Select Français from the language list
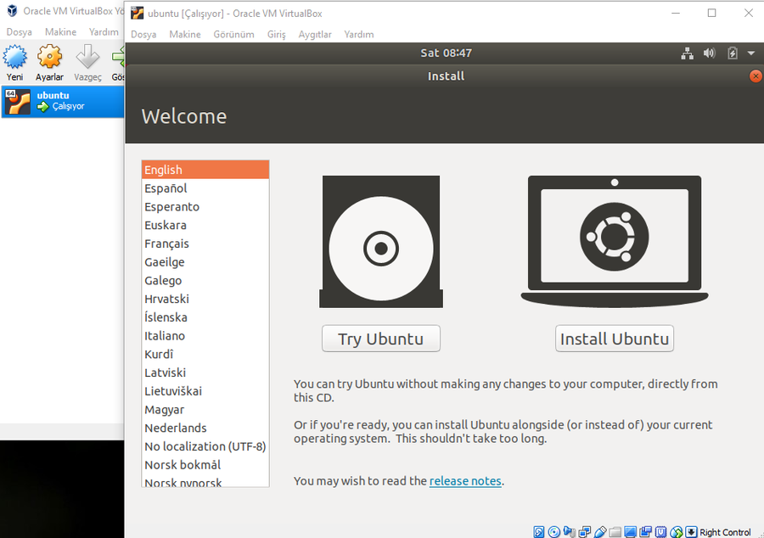The width and height of the screenshot is (764, 538). point(166,244)
